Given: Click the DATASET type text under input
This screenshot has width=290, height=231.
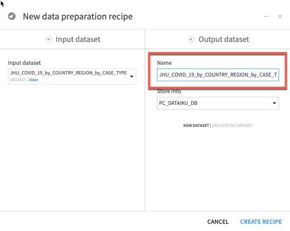Looking at the screenshot, I should [x=18, y=80].
